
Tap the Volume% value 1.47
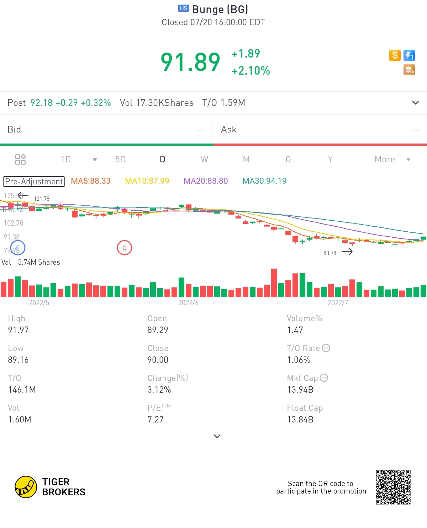(295, 330)
